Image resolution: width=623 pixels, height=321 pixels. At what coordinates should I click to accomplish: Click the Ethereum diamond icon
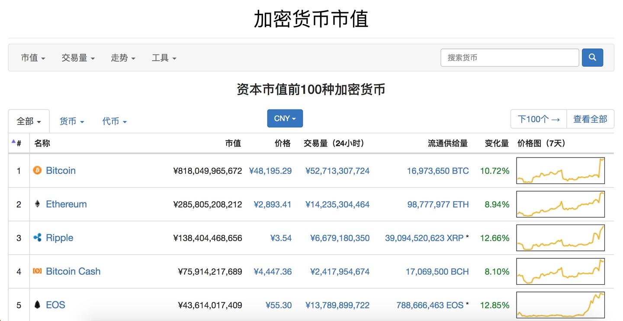coord(37,204)
